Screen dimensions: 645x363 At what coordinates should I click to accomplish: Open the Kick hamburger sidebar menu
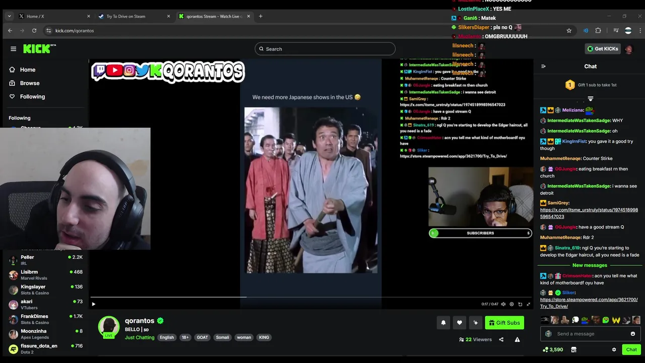[13, 49]
